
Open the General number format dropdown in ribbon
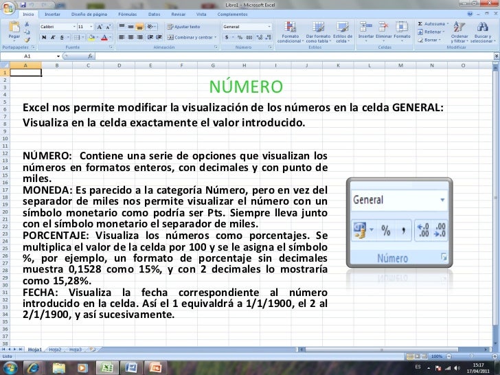(x=269, y=27)
